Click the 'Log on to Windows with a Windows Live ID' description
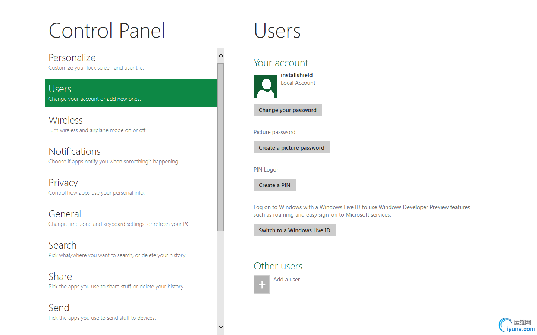537x335 pixels. coord(362,211)
